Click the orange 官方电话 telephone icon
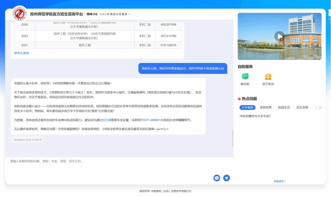331x197 pixels. coord(268,77)
